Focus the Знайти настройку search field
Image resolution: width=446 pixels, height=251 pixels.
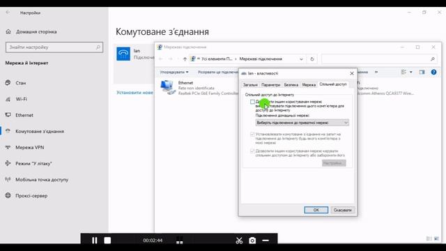click(x=54, y=47)
